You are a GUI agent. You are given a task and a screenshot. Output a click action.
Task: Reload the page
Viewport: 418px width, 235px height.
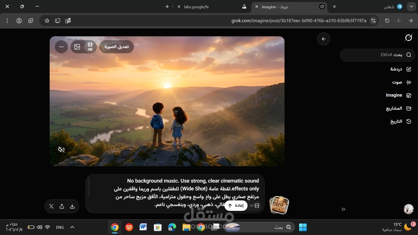[387, 21]
